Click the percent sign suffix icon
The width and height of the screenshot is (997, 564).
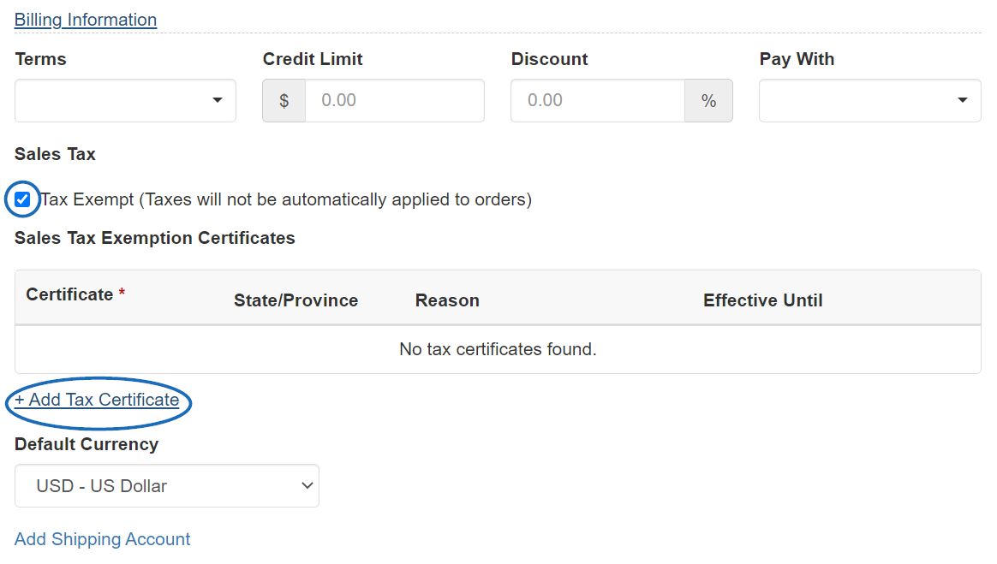(708, 100)
